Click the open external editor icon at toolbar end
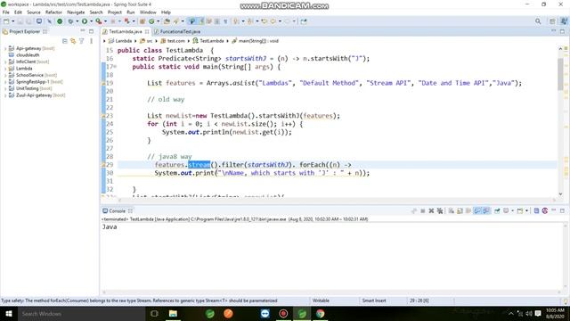570x321 pixels. click(304, 21)
